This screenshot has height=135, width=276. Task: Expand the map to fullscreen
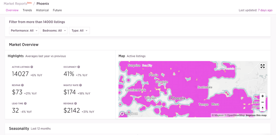coord(263,66)
